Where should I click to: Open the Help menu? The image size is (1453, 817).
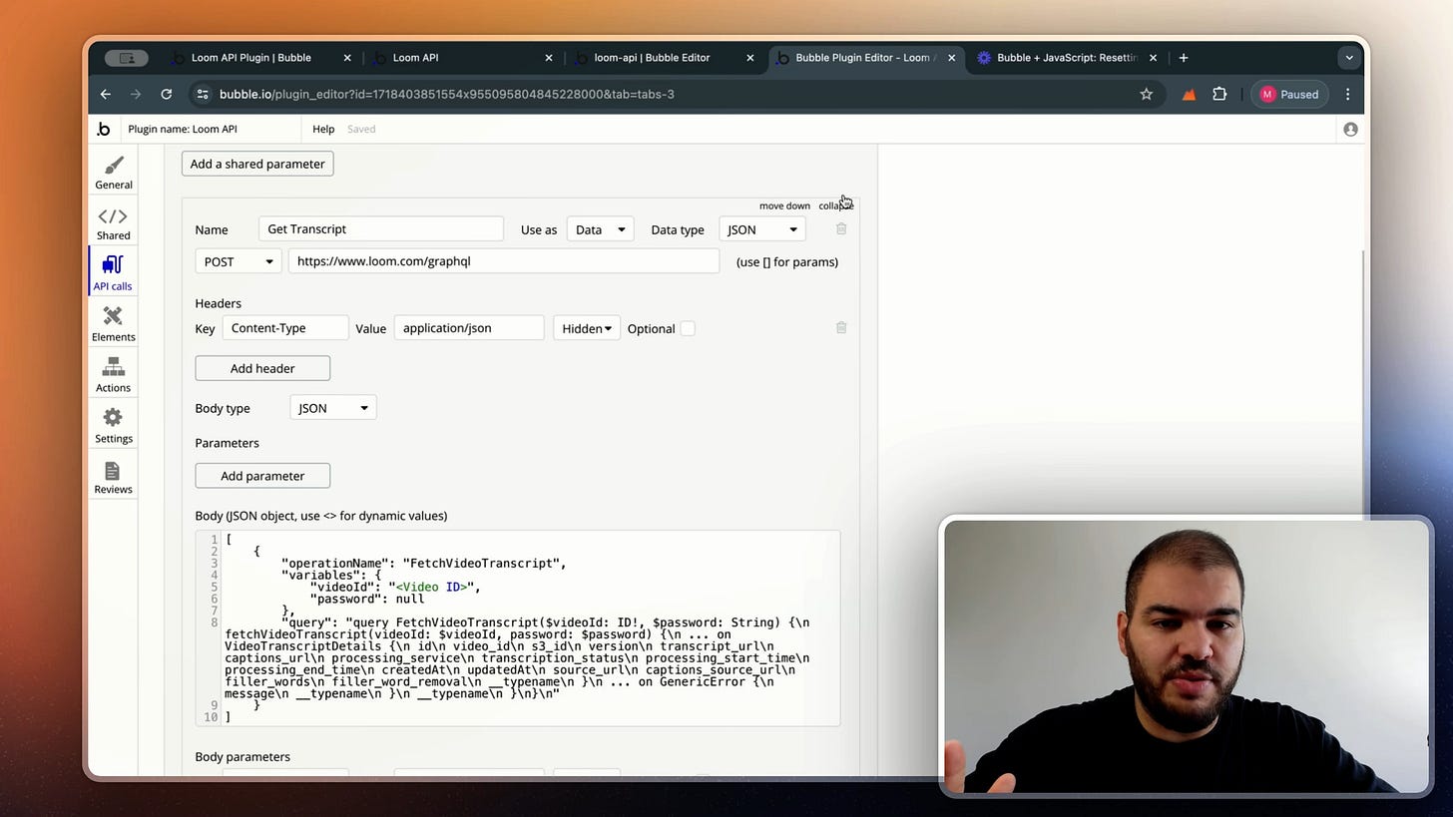(x=323, y=129)
